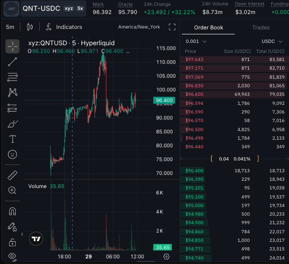Click the QNT coin icon
Viewport: 289px width, 264px height.
[12, 9]
